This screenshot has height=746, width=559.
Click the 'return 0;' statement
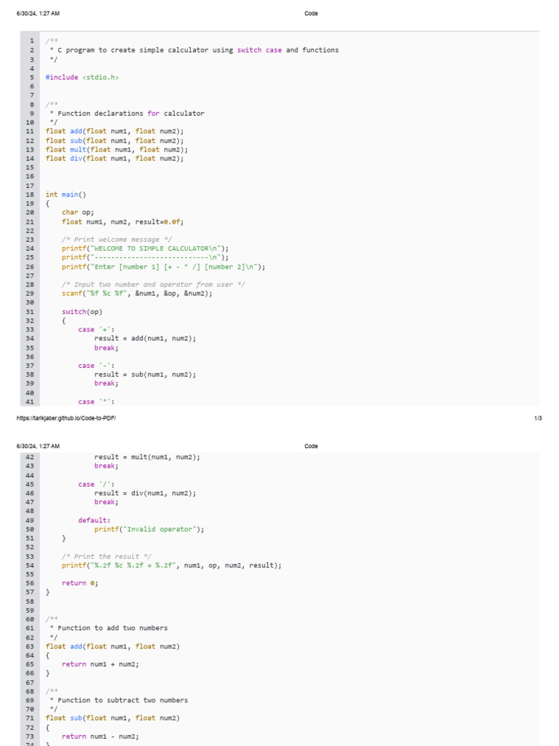pos(80,583)
